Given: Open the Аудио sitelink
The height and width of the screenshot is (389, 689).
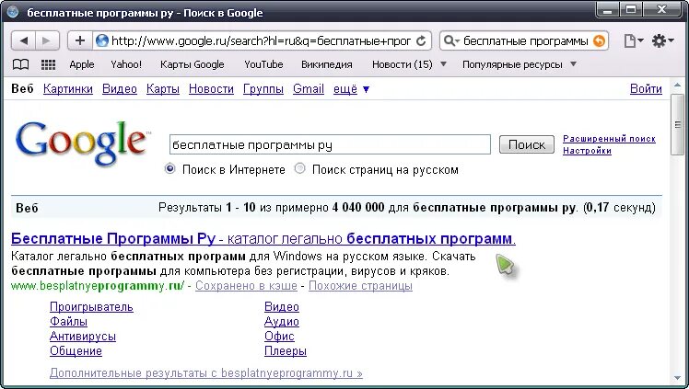Looking at the screenshot, I should coord(282,322).
